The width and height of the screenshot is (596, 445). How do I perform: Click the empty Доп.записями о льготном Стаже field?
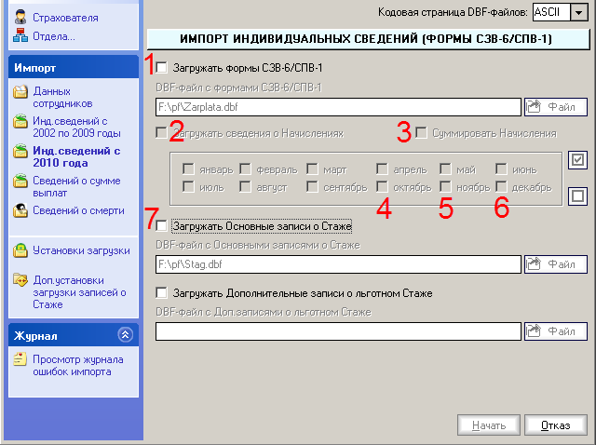(338, 331)
